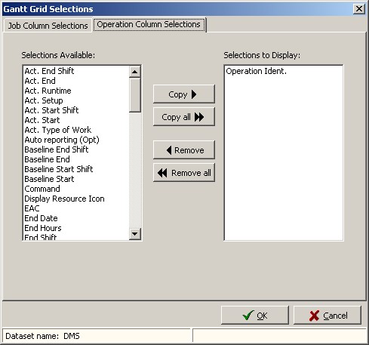Pick Display Resource Icon from list
Screen dimensions: 369x345
click(x=64, y=199)
